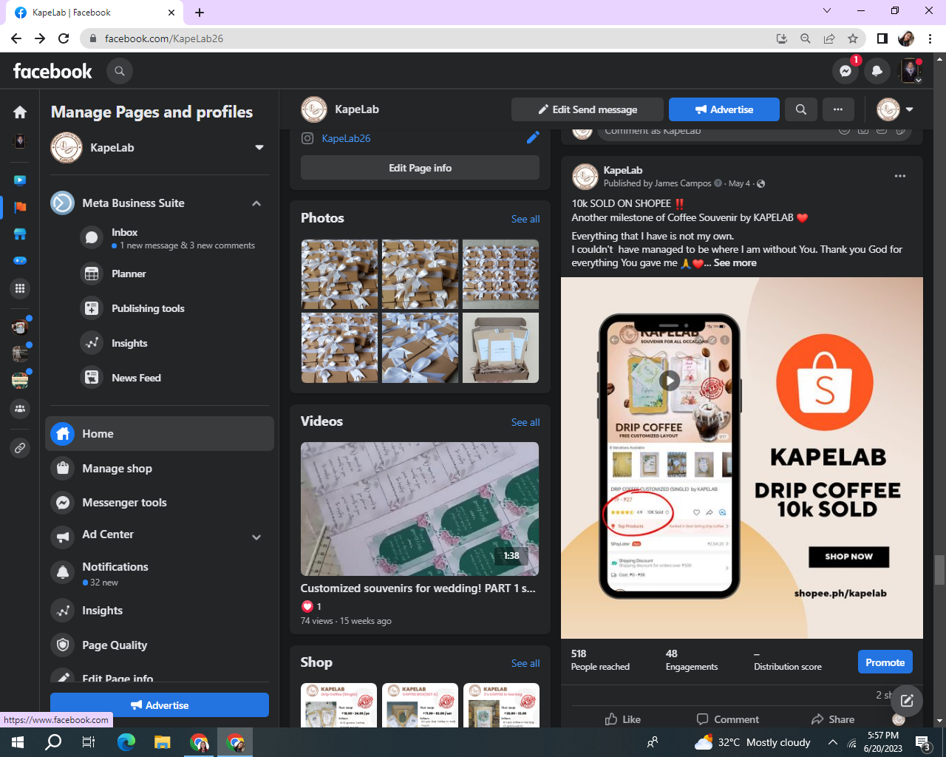Comment on the KapeLab post

click(728, 719)
